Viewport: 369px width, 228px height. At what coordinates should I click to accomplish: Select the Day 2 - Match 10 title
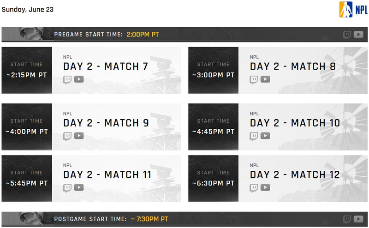[295, 123]
